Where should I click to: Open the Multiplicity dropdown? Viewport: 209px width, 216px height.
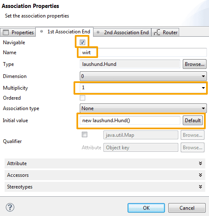[x=143, y=88]
